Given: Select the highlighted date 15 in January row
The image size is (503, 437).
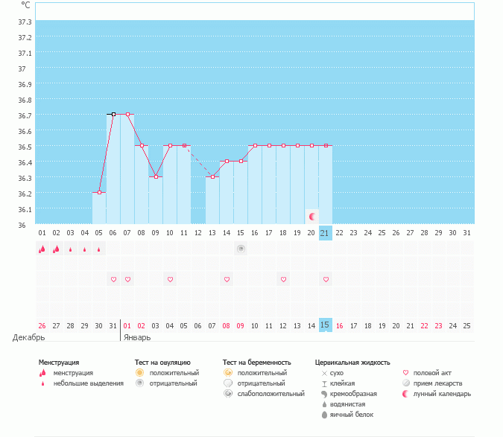Looking at the screenshot, I should [325, 325].
